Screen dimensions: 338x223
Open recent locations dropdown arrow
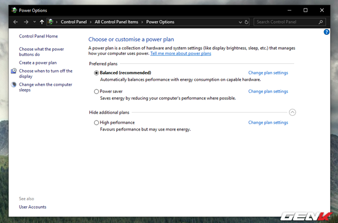click(34, 22)
